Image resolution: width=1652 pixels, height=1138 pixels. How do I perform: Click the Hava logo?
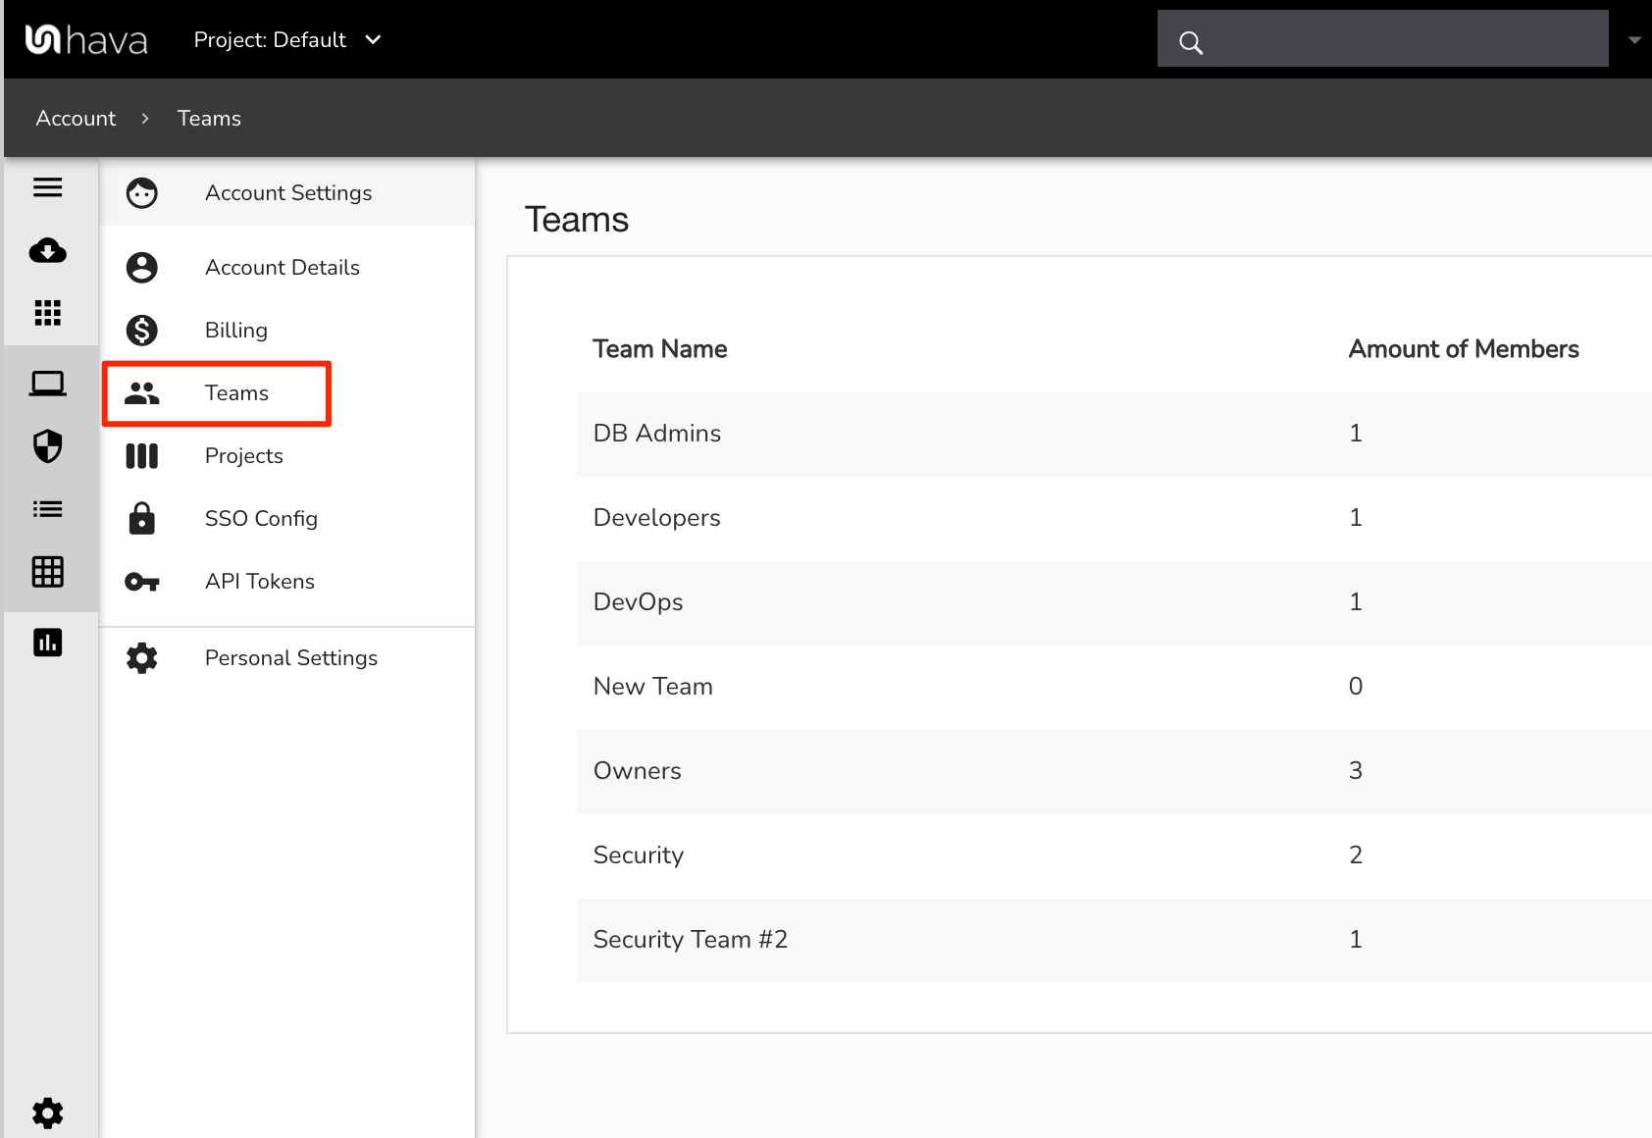[x=86, y=40]
